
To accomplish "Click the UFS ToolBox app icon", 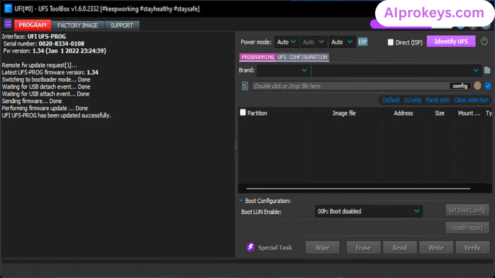I will (x=8, y=9).
